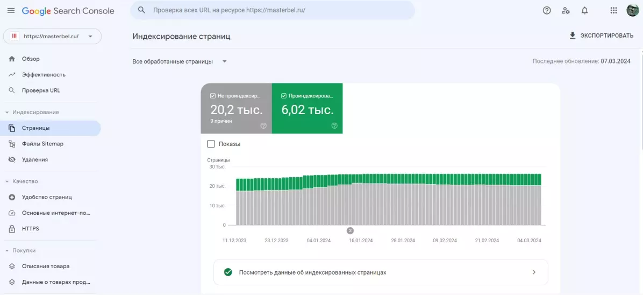Click the home icon beside Обзор
This screenshot has width=643, height=295.
coord(12,59)
